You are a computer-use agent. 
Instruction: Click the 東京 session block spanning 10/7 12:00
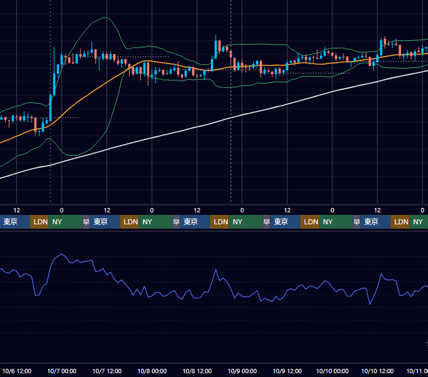[x=105, y=222]
